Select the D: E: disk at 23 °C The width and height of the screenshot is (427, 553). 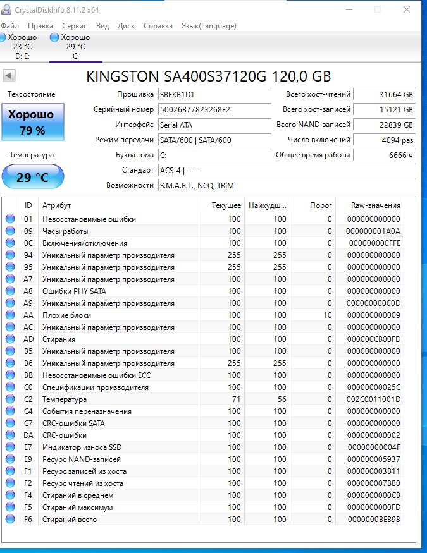tap(20, 47)
